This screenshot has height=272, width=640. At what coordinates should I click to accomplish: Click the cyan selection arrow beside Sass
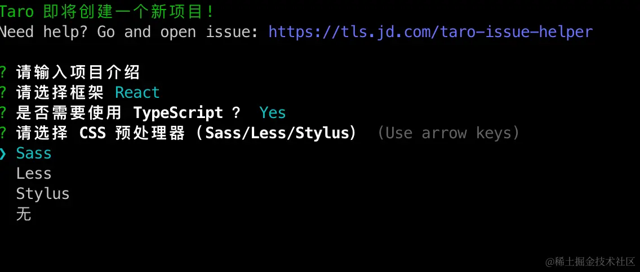click(x=3, y=153)
